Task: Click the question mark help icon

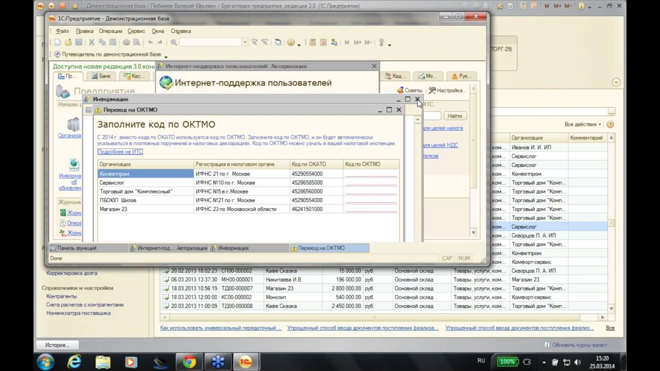Action: [x=610, y=124]
